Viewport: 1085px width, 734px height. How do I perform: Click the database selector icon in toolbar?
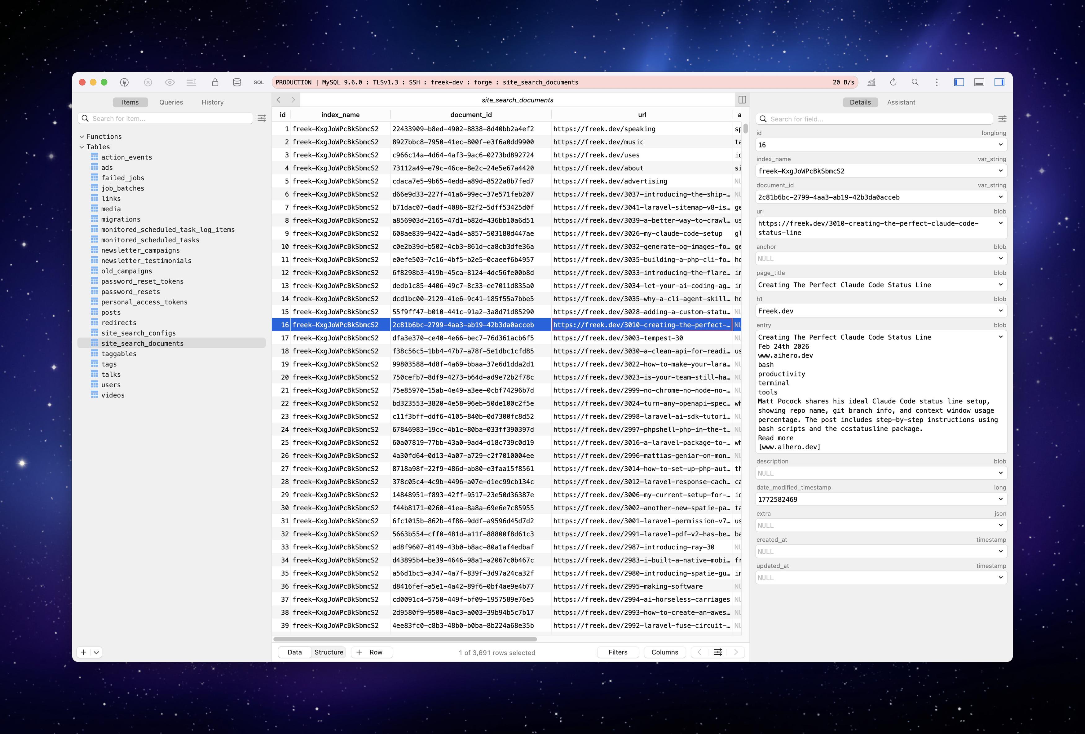[x=237, y=82]
